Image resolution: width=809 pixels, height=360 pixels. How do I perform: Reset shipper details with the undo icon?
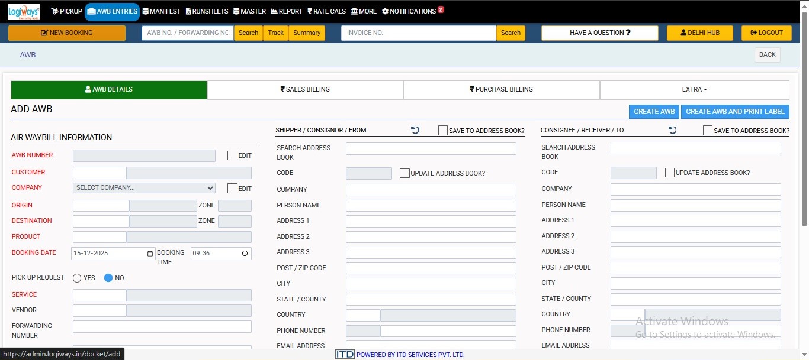point(415,130)
